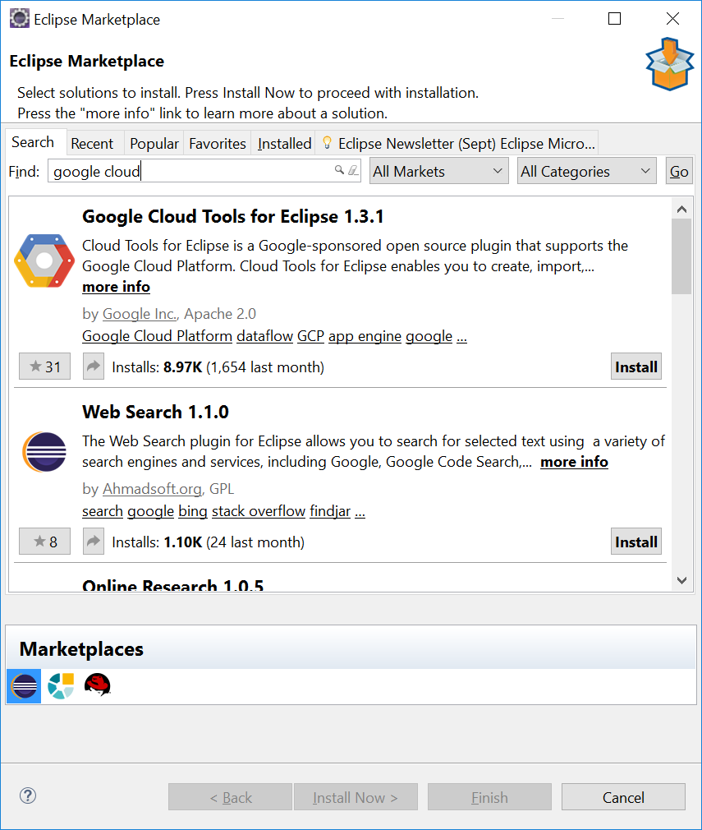Select the Red Hat marketplace icon
This screenshot has width=702, height=830.
click(x=98, y=685)
